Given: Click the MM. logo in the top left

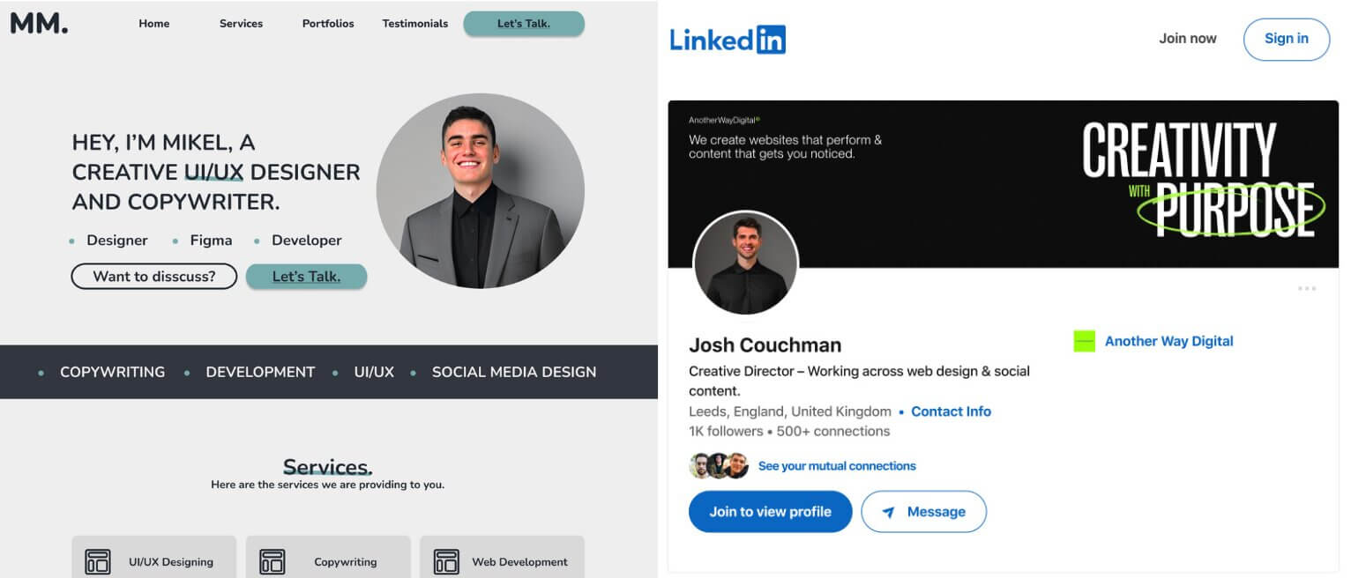Looking at the screenshot, I should pos(39,23).
